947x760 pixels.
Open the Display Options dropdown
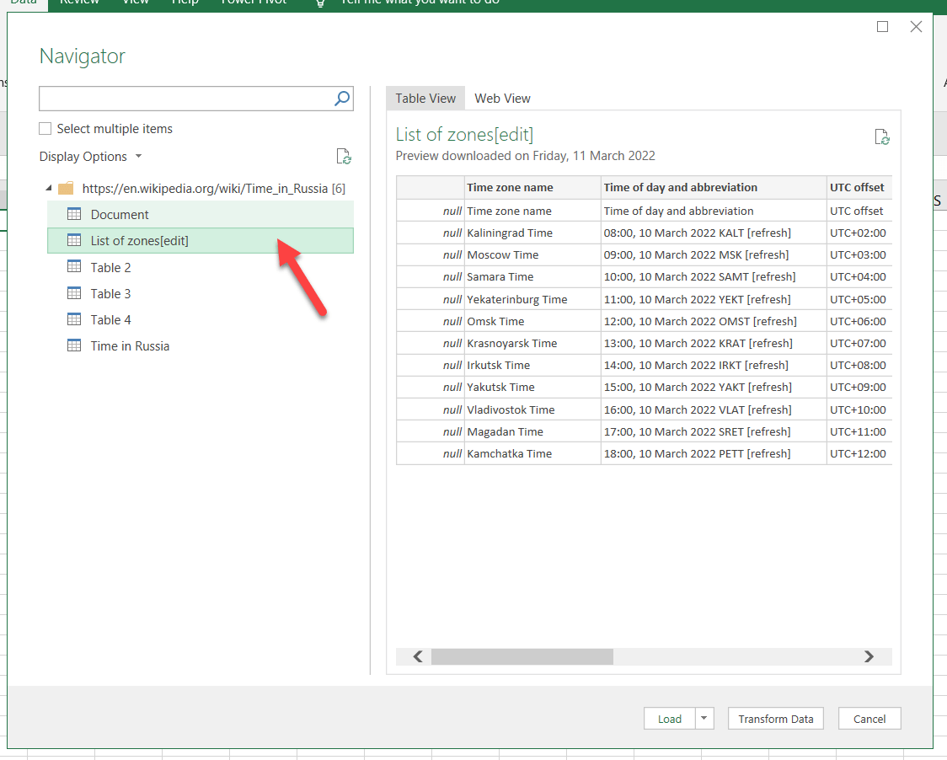click(x=91, y=157)
